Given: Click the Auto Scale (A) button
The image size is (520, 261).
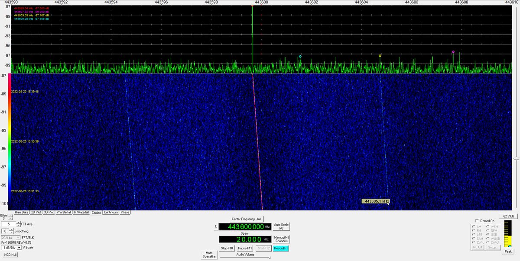Looking at the screenshot, I should (x=281, y=226).
